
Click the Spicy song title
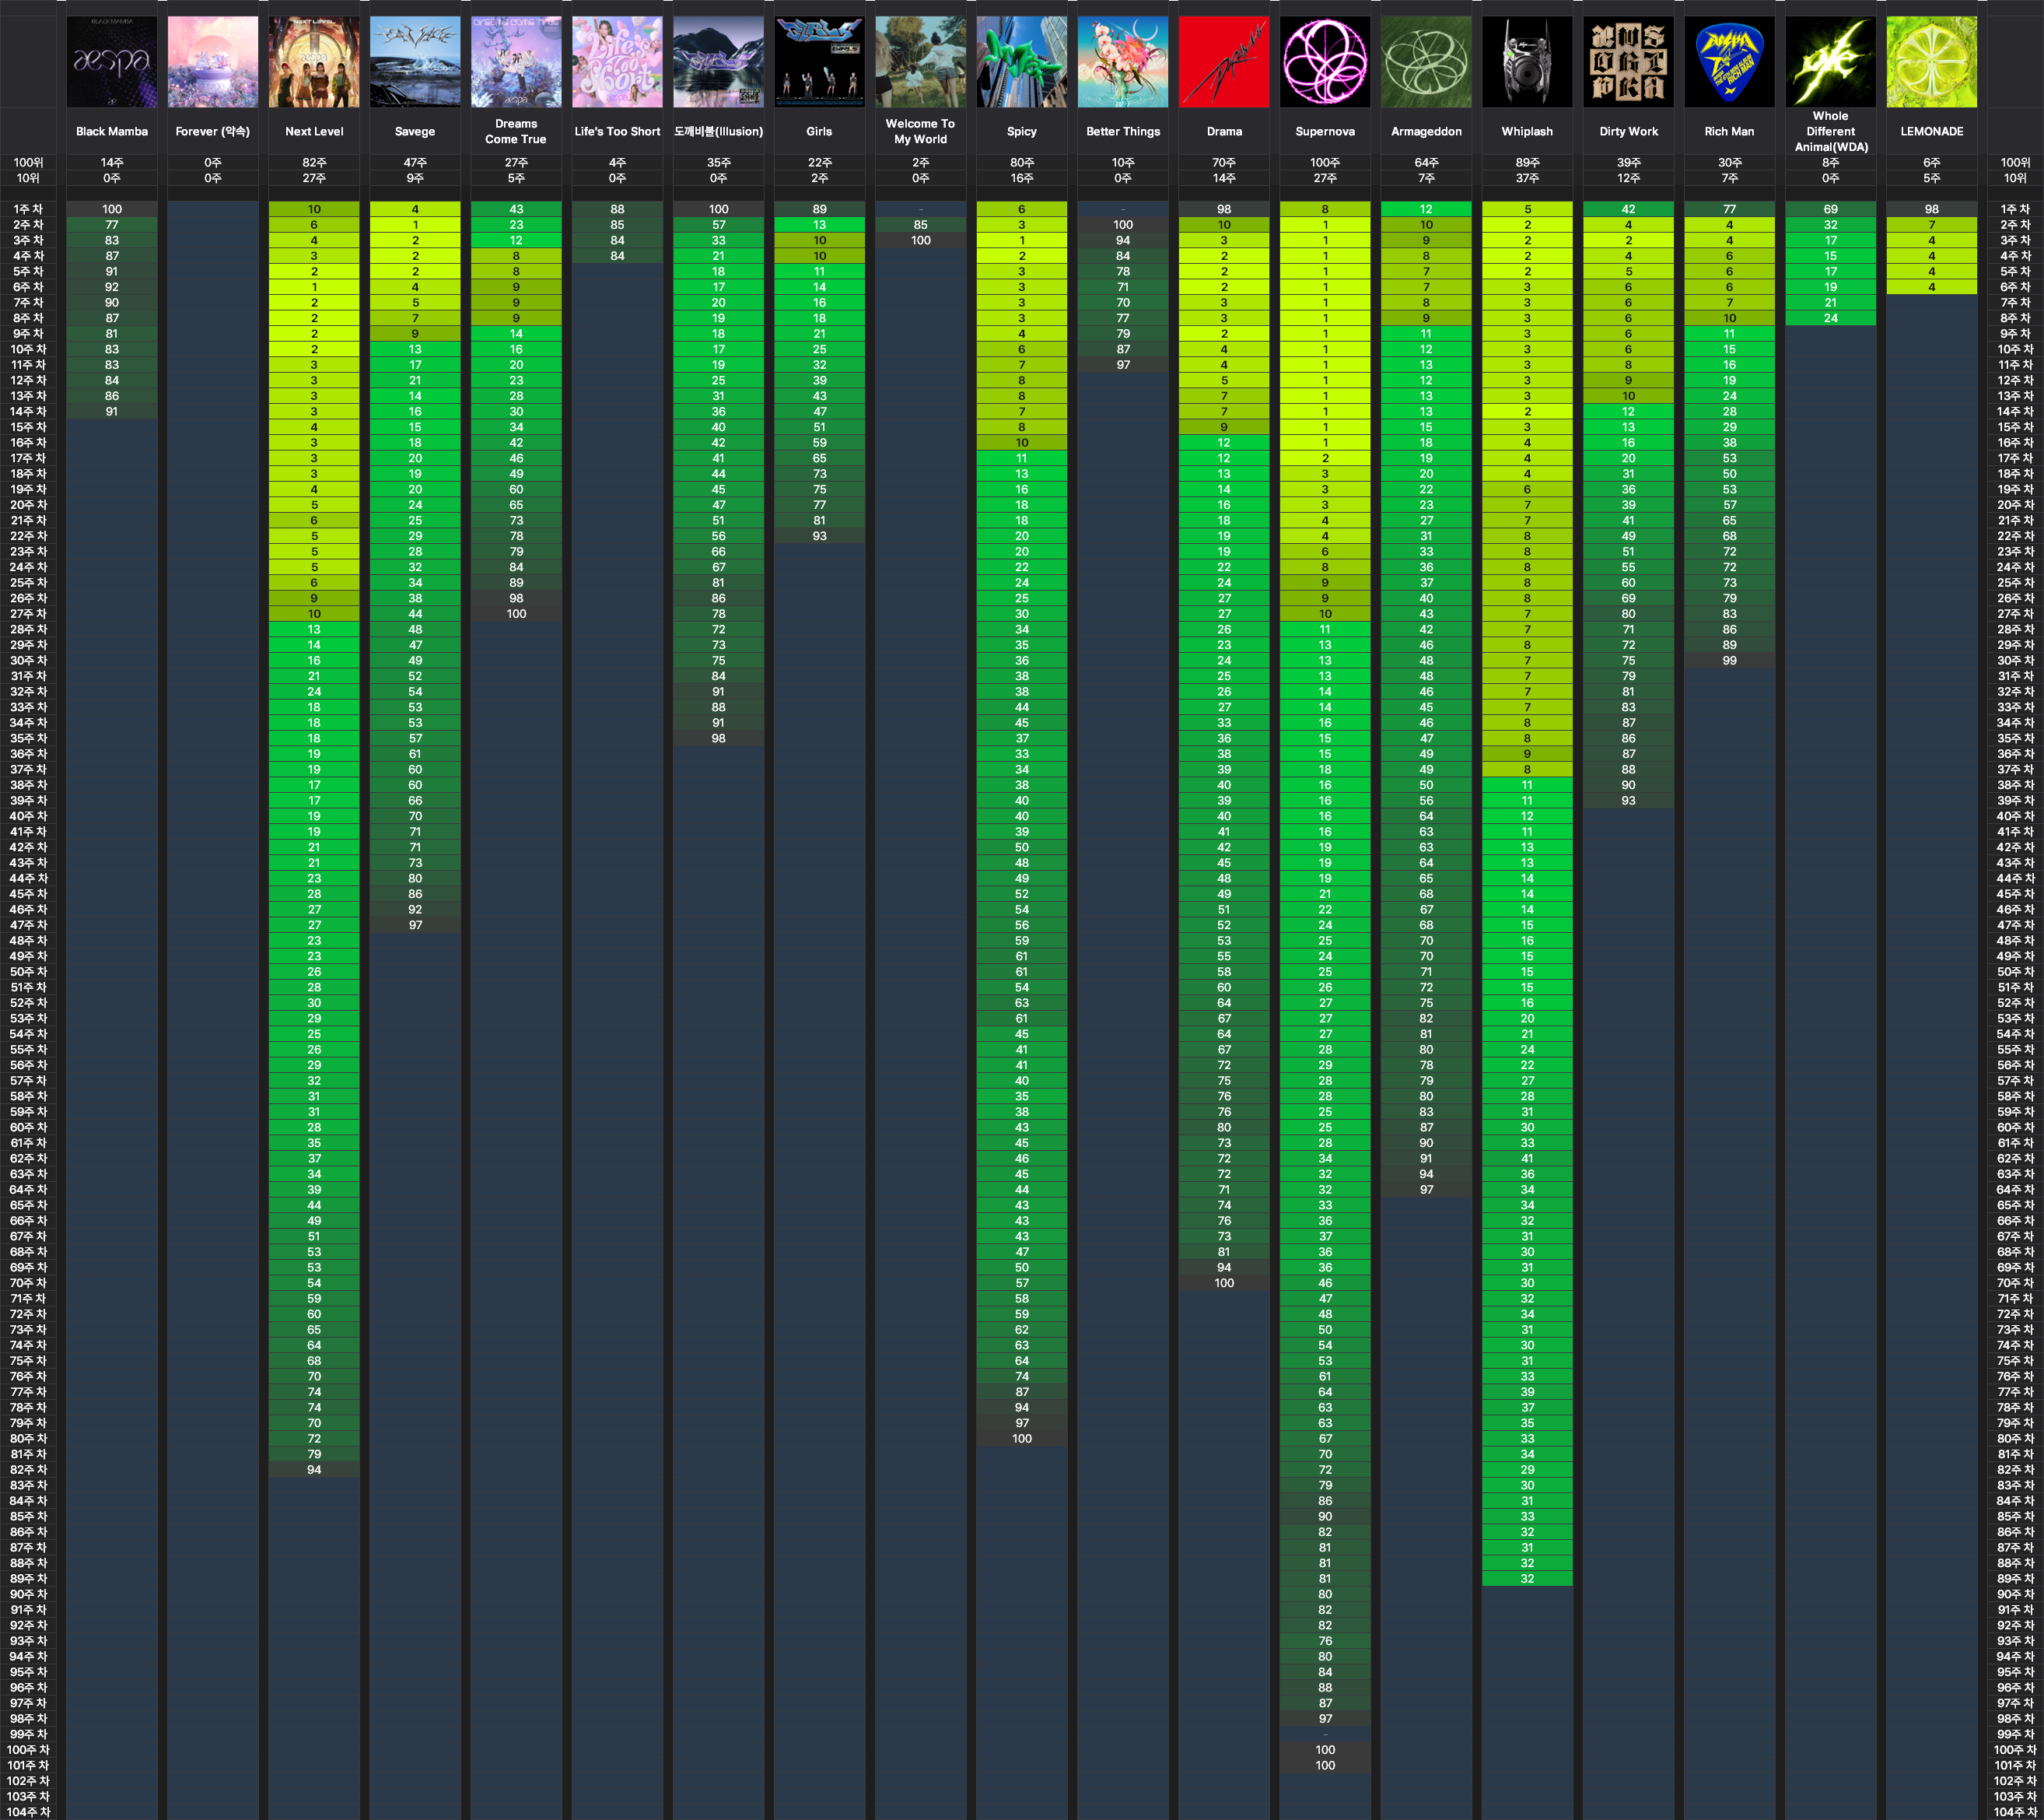1022,131
